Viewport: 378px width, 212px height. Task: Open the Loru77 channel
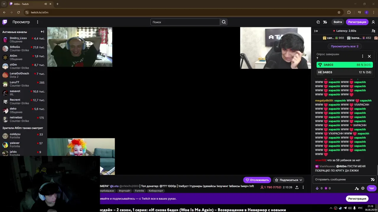23,84
